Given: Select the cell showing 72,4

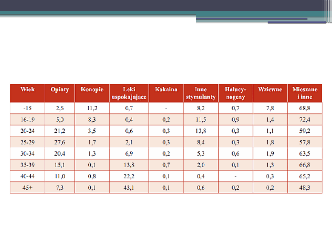Looking at the screenshot, I should click(305, 120).
